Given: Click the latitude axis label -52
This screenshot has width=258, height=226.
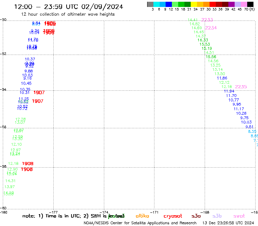Looking at the screenshot, I should point(3,54).
